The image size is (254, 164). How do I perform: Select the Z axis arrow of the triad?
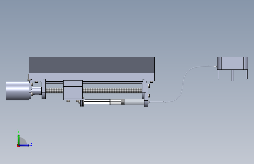pyautogui.click(x=24, y=145)
